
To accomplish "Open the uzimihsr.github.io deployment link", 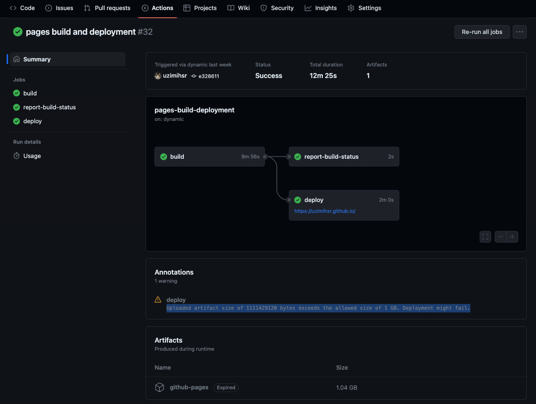I will click(x=325, y=211).
